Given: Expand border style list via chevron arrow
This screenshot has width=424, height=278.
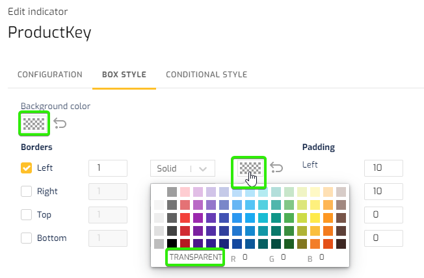Looking at the screenshot, I should (x=203, y=169).
